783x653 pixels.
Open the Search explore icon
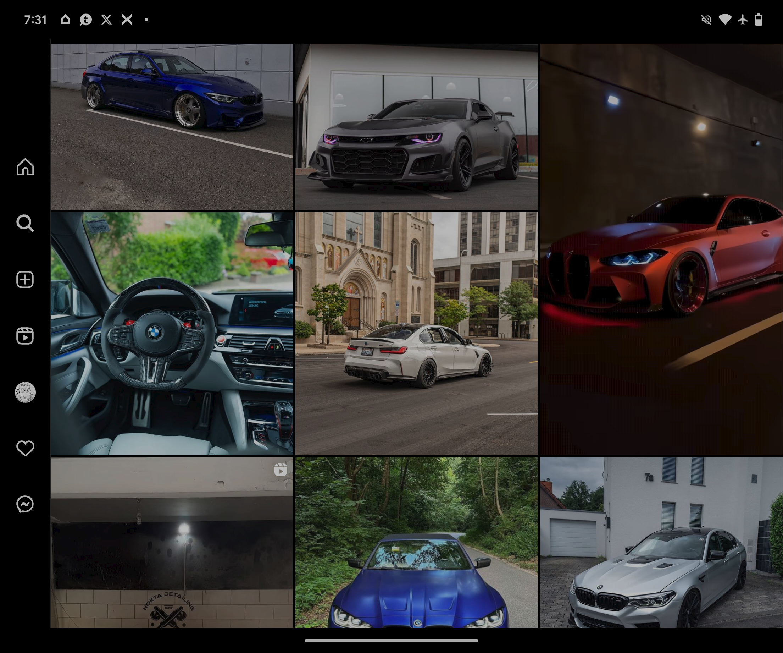point(25,223)
